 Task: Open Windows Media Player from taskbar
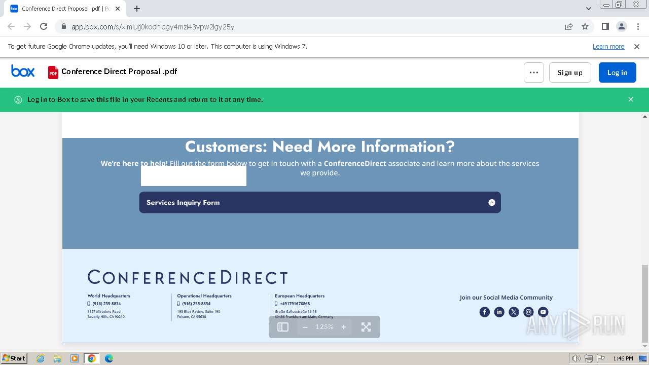coord(75,358)
